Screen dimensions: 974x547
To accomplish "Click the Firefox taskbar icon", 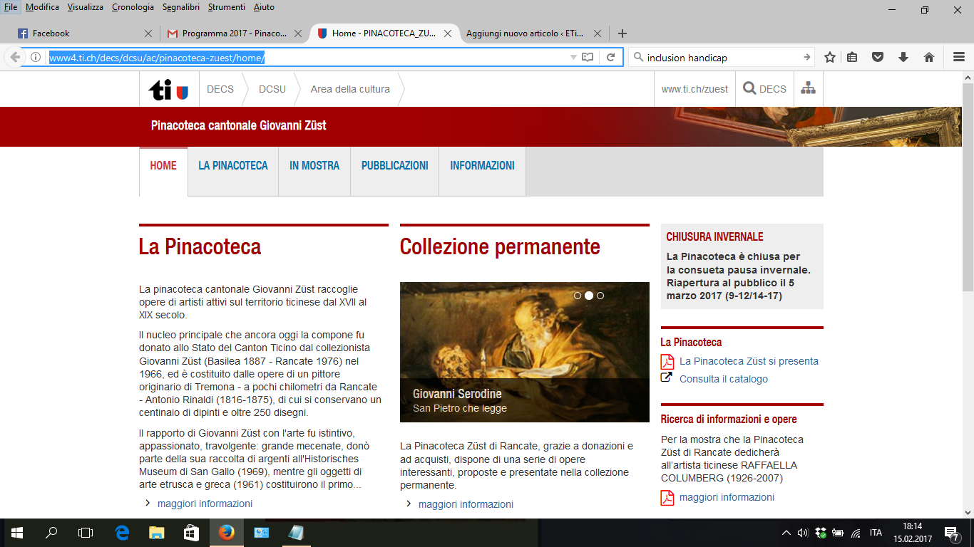I will pos(226,533).
